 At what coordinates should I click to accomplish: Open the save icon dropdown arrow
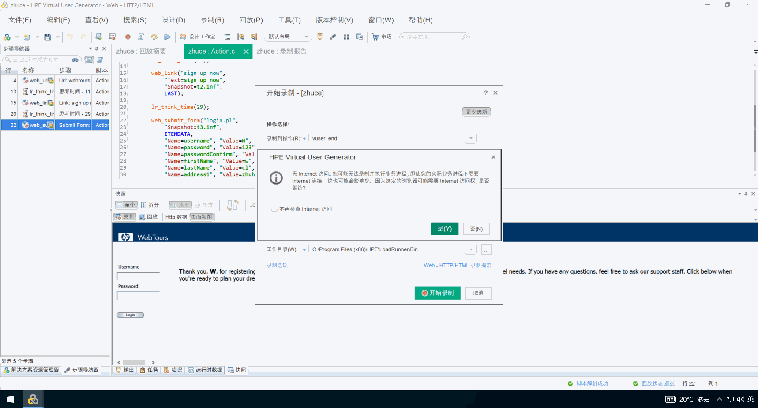coord(57,37)
